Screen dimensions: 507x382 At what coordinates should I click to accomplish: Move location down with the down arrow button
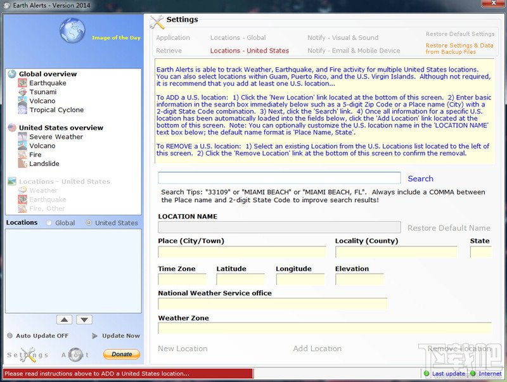tap(84, 320)
